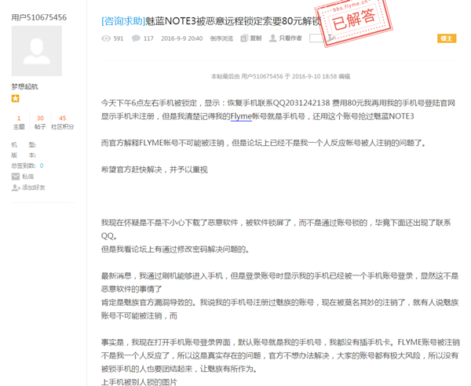Click the [咨询求助] category link
Screen dimensions: 471x386
[123, 21]
